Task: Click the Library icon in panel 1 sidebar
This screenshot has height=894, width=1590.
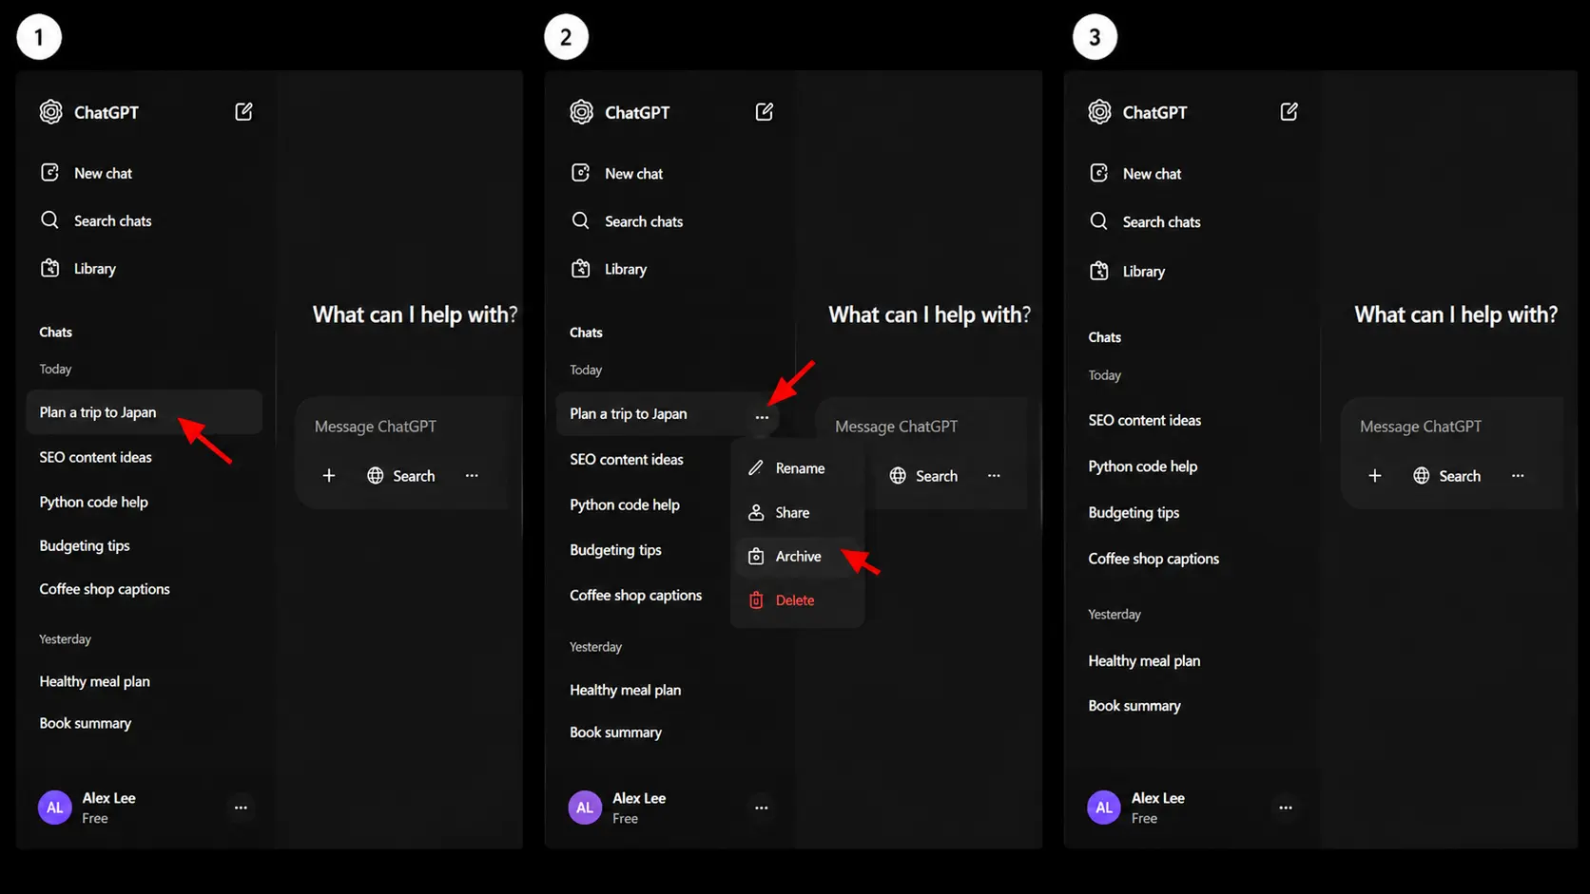Action: [x=50, y=268]
